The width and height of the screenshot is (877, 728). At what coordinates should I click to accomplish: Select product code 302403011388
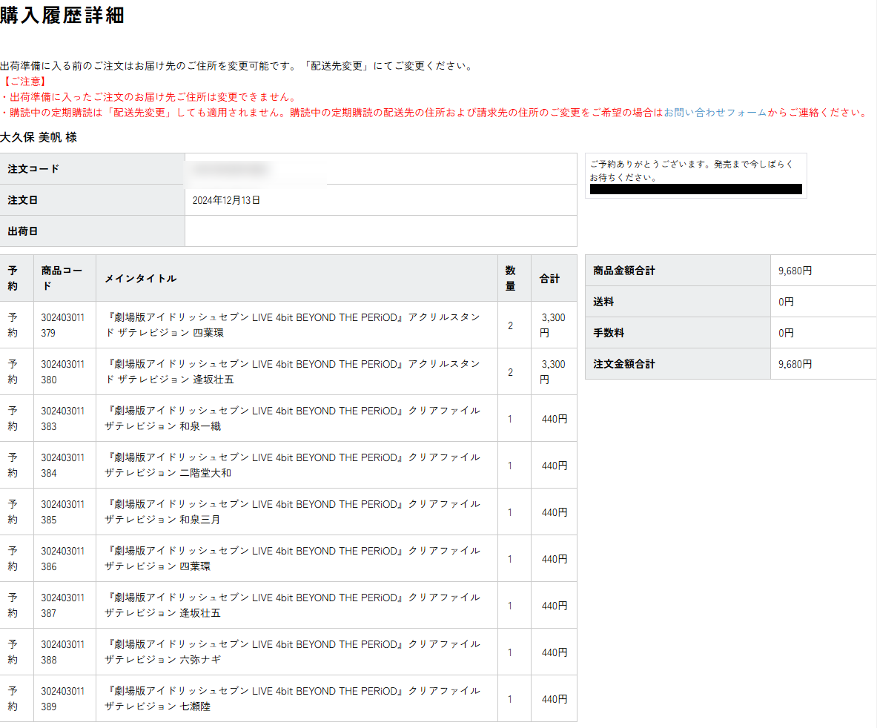click(x=62, y=652)
